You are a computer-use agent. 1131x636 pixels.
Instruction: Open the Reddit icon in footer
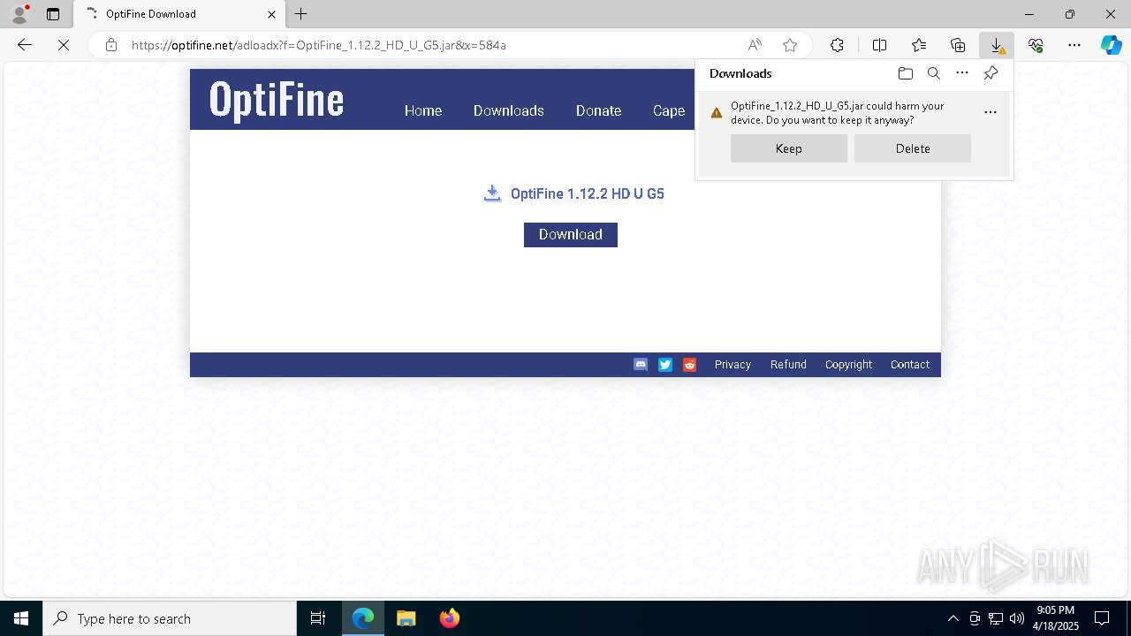[690, 365]
